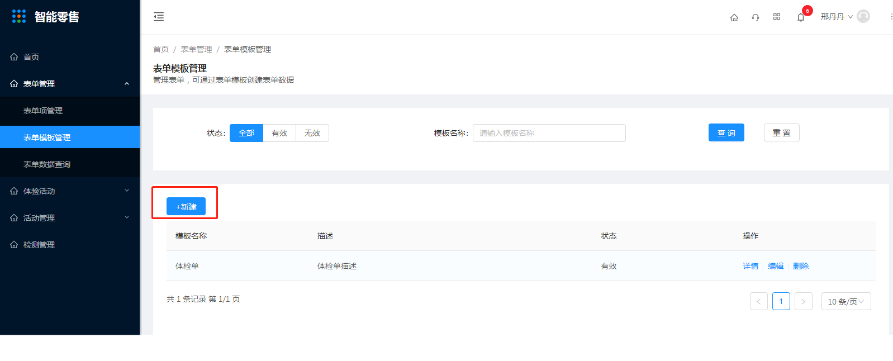This screenshot has width=893, height=361.
Task: Click the 体检单 name cell
Action: tap(187, 266)
